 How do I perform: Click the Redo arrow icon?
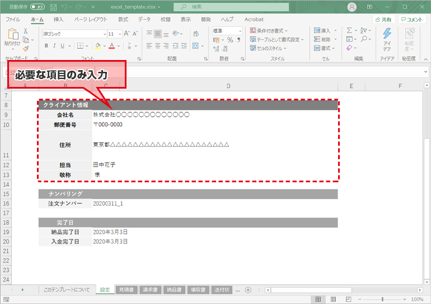click(79, 7)
